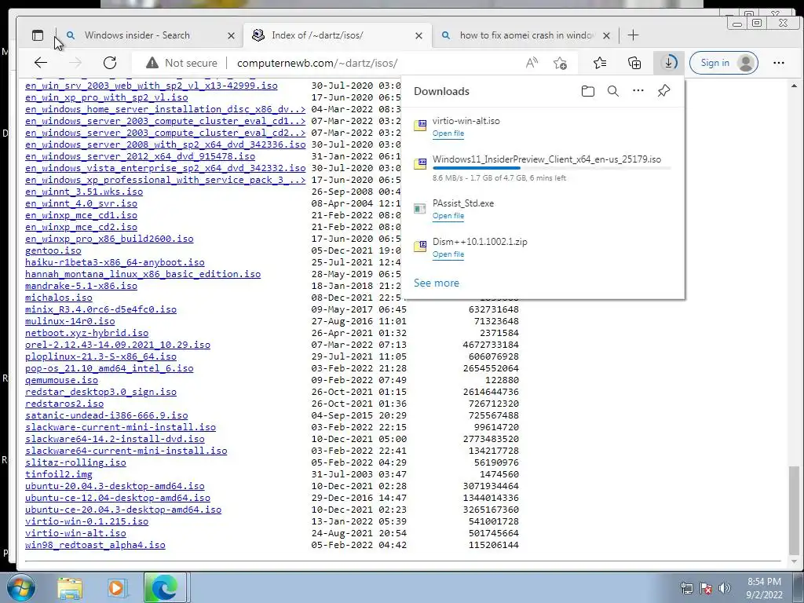Click virtio-win-0.1.215.iso link

[x=86, y=521]
